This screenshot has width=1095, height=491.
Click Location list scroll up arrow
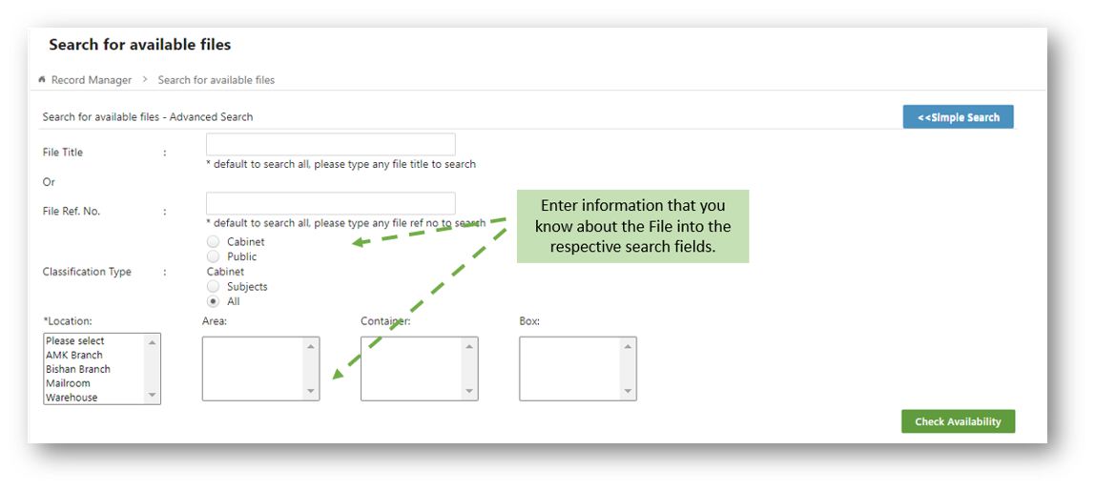(152, 341)
